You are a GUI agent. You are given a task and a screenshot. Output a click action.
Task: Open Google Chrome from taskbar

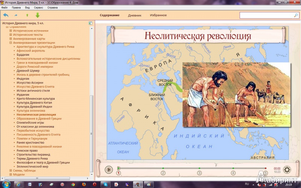[x=73, y=184]
